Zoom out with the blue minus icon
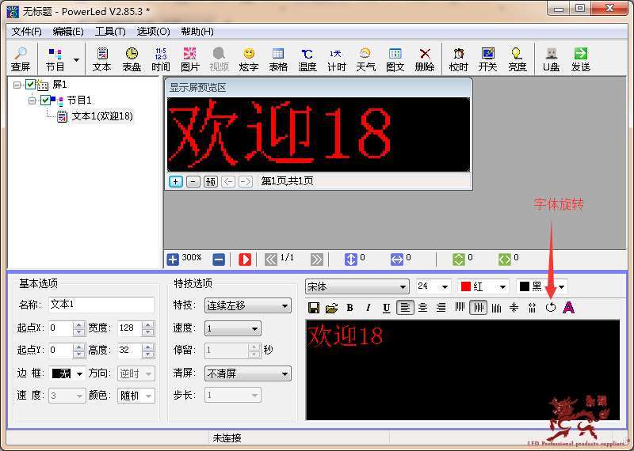This screenshot has height=451, width=634. point(219,260)
